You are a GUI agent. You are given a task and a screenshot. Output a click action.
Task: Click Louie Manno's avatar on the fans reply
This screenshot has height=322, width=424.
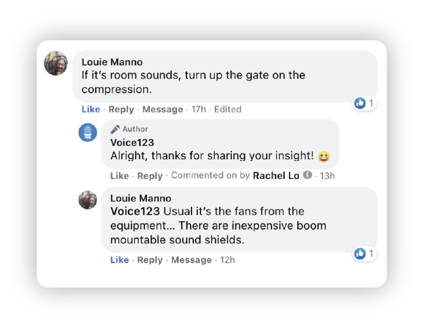(88, 200)
